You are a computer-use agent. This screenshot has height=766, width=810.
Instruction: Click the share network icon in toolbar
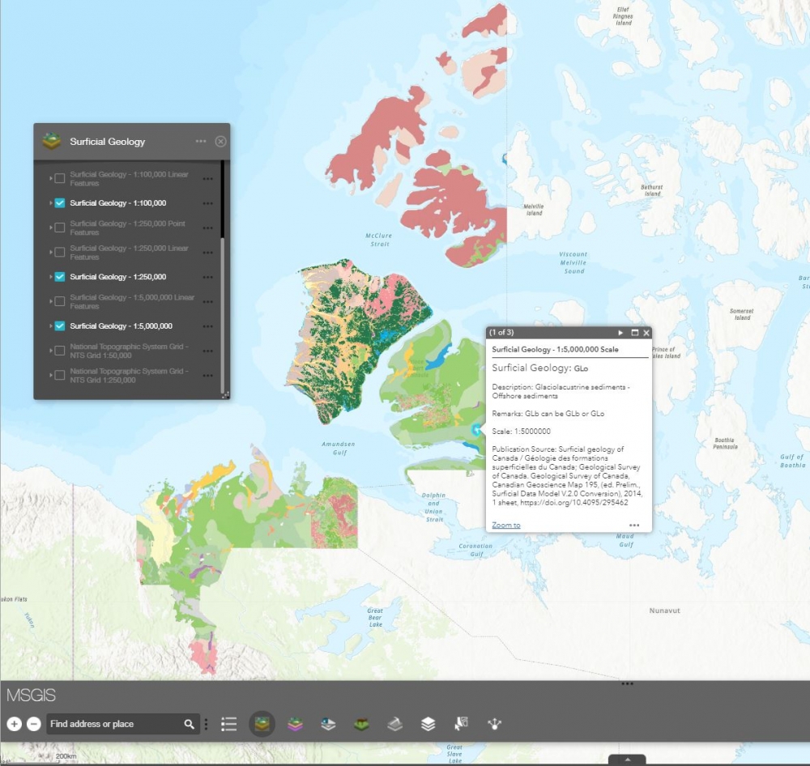[494, 724]
